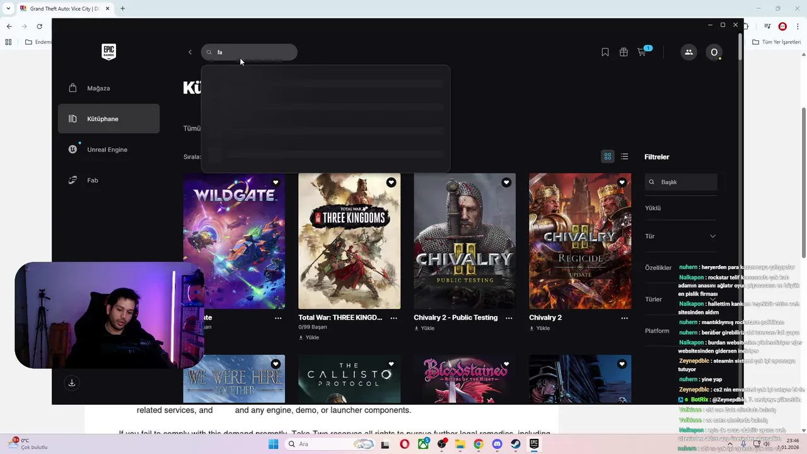
Task: Open Mağaza store in sidebar
Action: pos(108,88)
